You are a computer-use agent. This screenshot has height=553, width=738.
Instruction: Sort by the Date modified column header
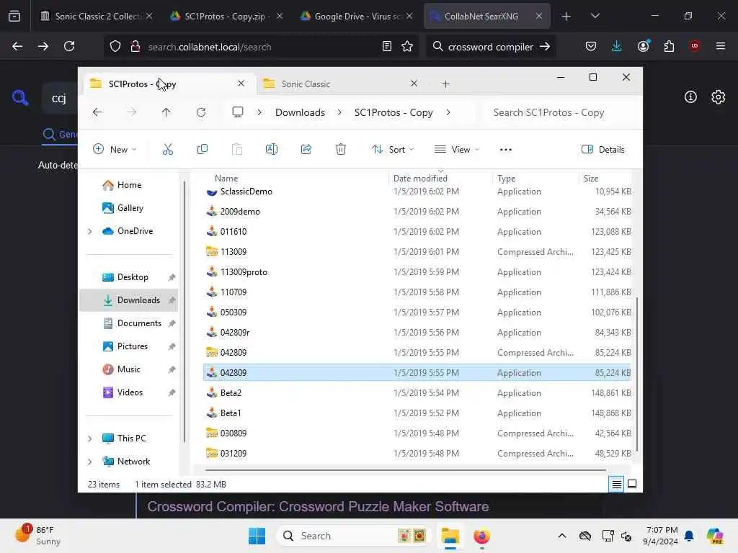point(420,179)
